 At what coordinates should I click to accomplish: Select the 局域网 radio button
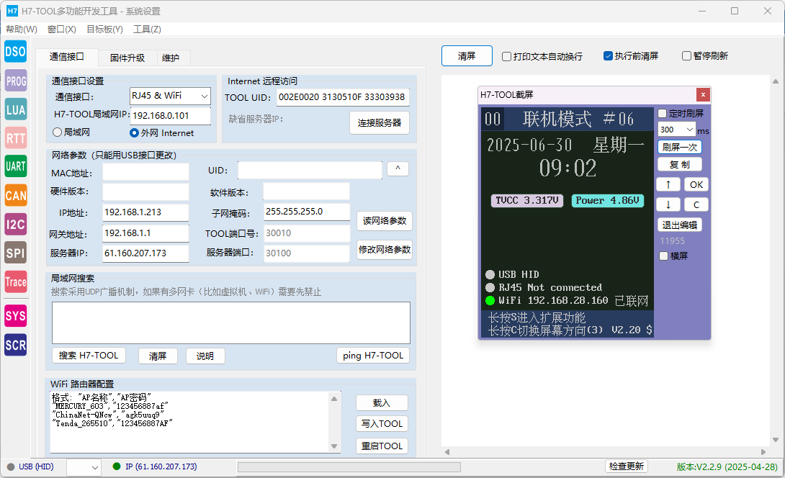click(57, 132)
